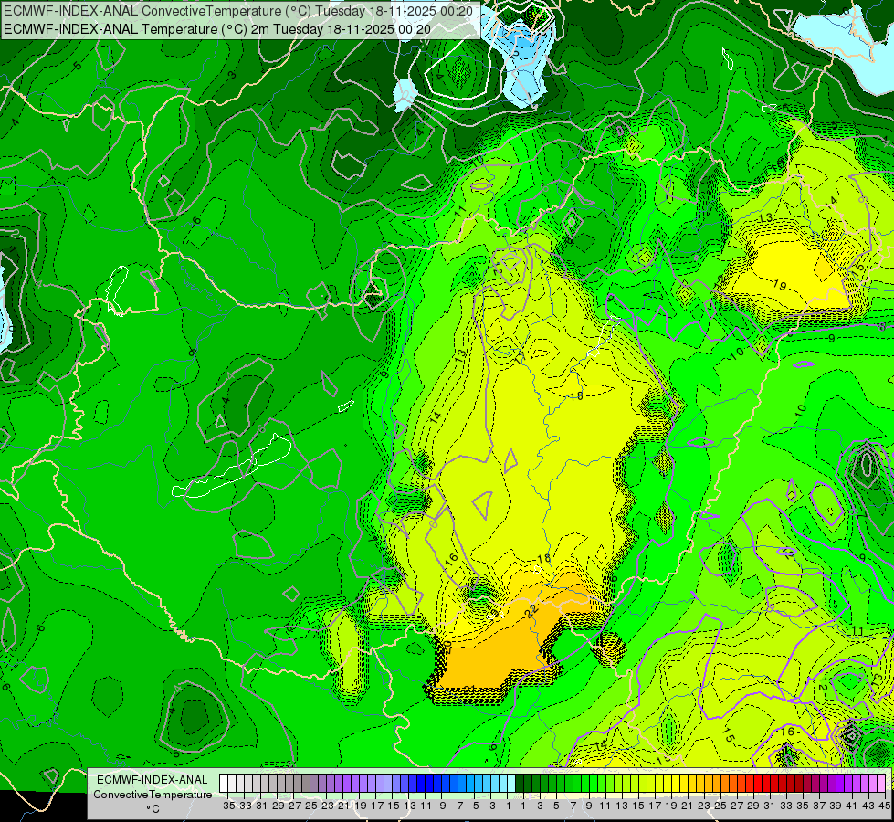Click legend scale value 27
The image size is (894, 822).
pyautogui.click(x=737, y=806)
